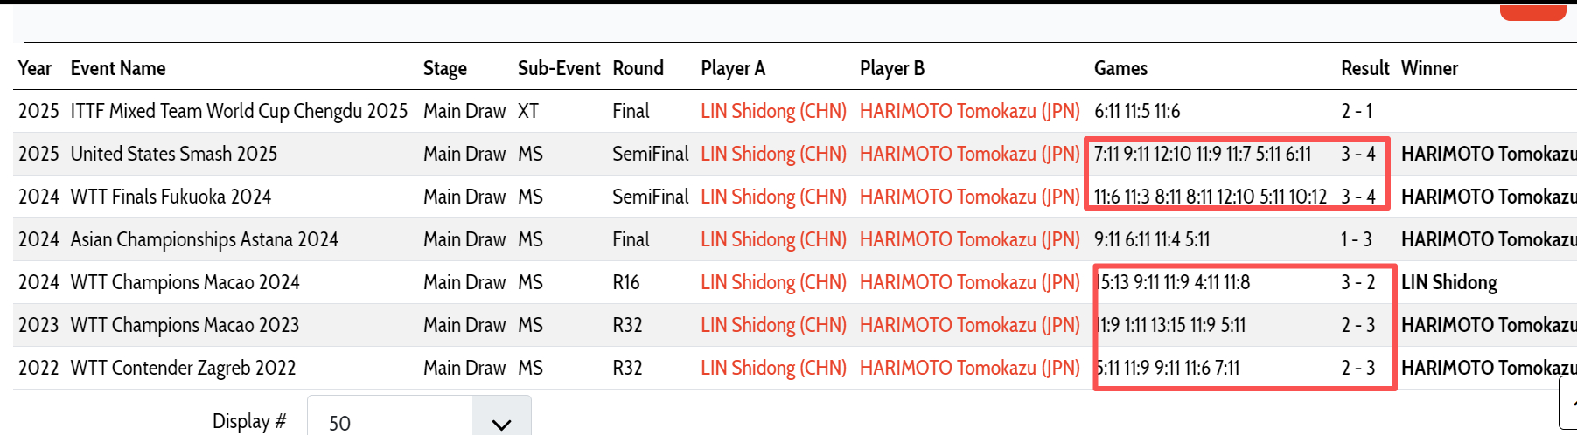Select HARIMOTO Tomokazu in Asian Championships row

coord(969,239)
